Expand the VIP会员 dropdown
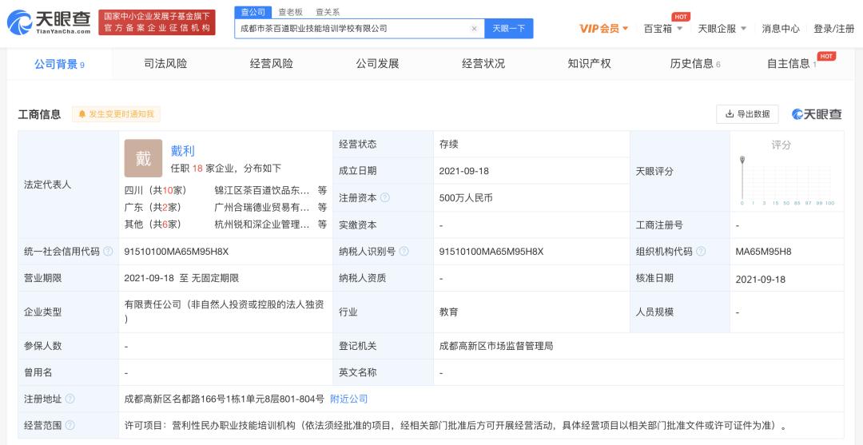This screenshot has height=445, width=863. tap(603, 29)
